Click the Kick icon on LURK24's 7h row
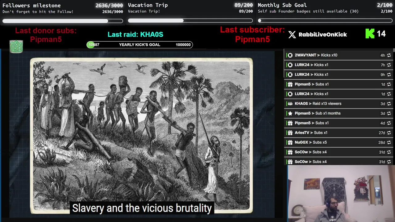Screen dimensions: 395x222 [x=290, y=65]
